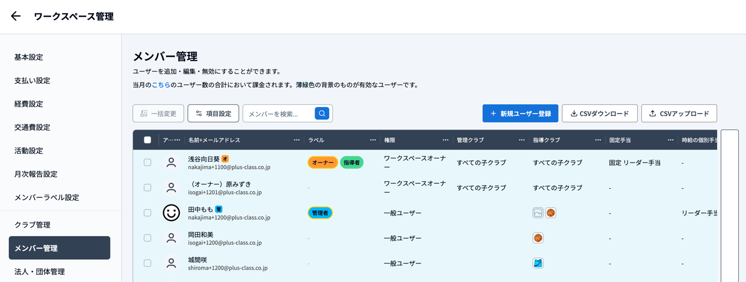
Task: Click the blue search magnifier icon
Action: tap(322, 113)
